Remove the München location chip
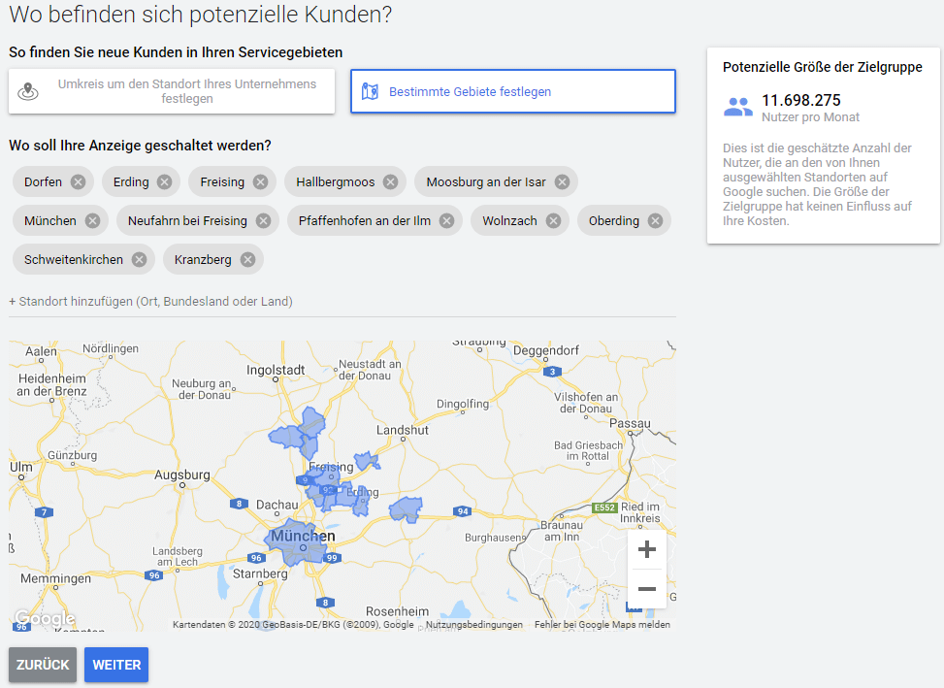The image size is (944, 688). point(92,220)
